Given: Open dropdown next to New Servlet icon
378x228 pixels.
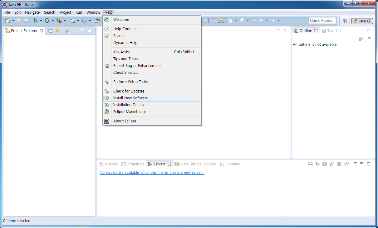Looking at the screenshot, I should pyautogui.click(x=90, y=21).
